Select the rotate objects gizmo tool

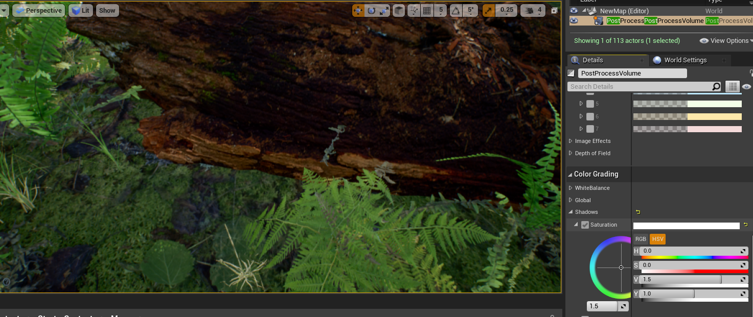(371, 10)
